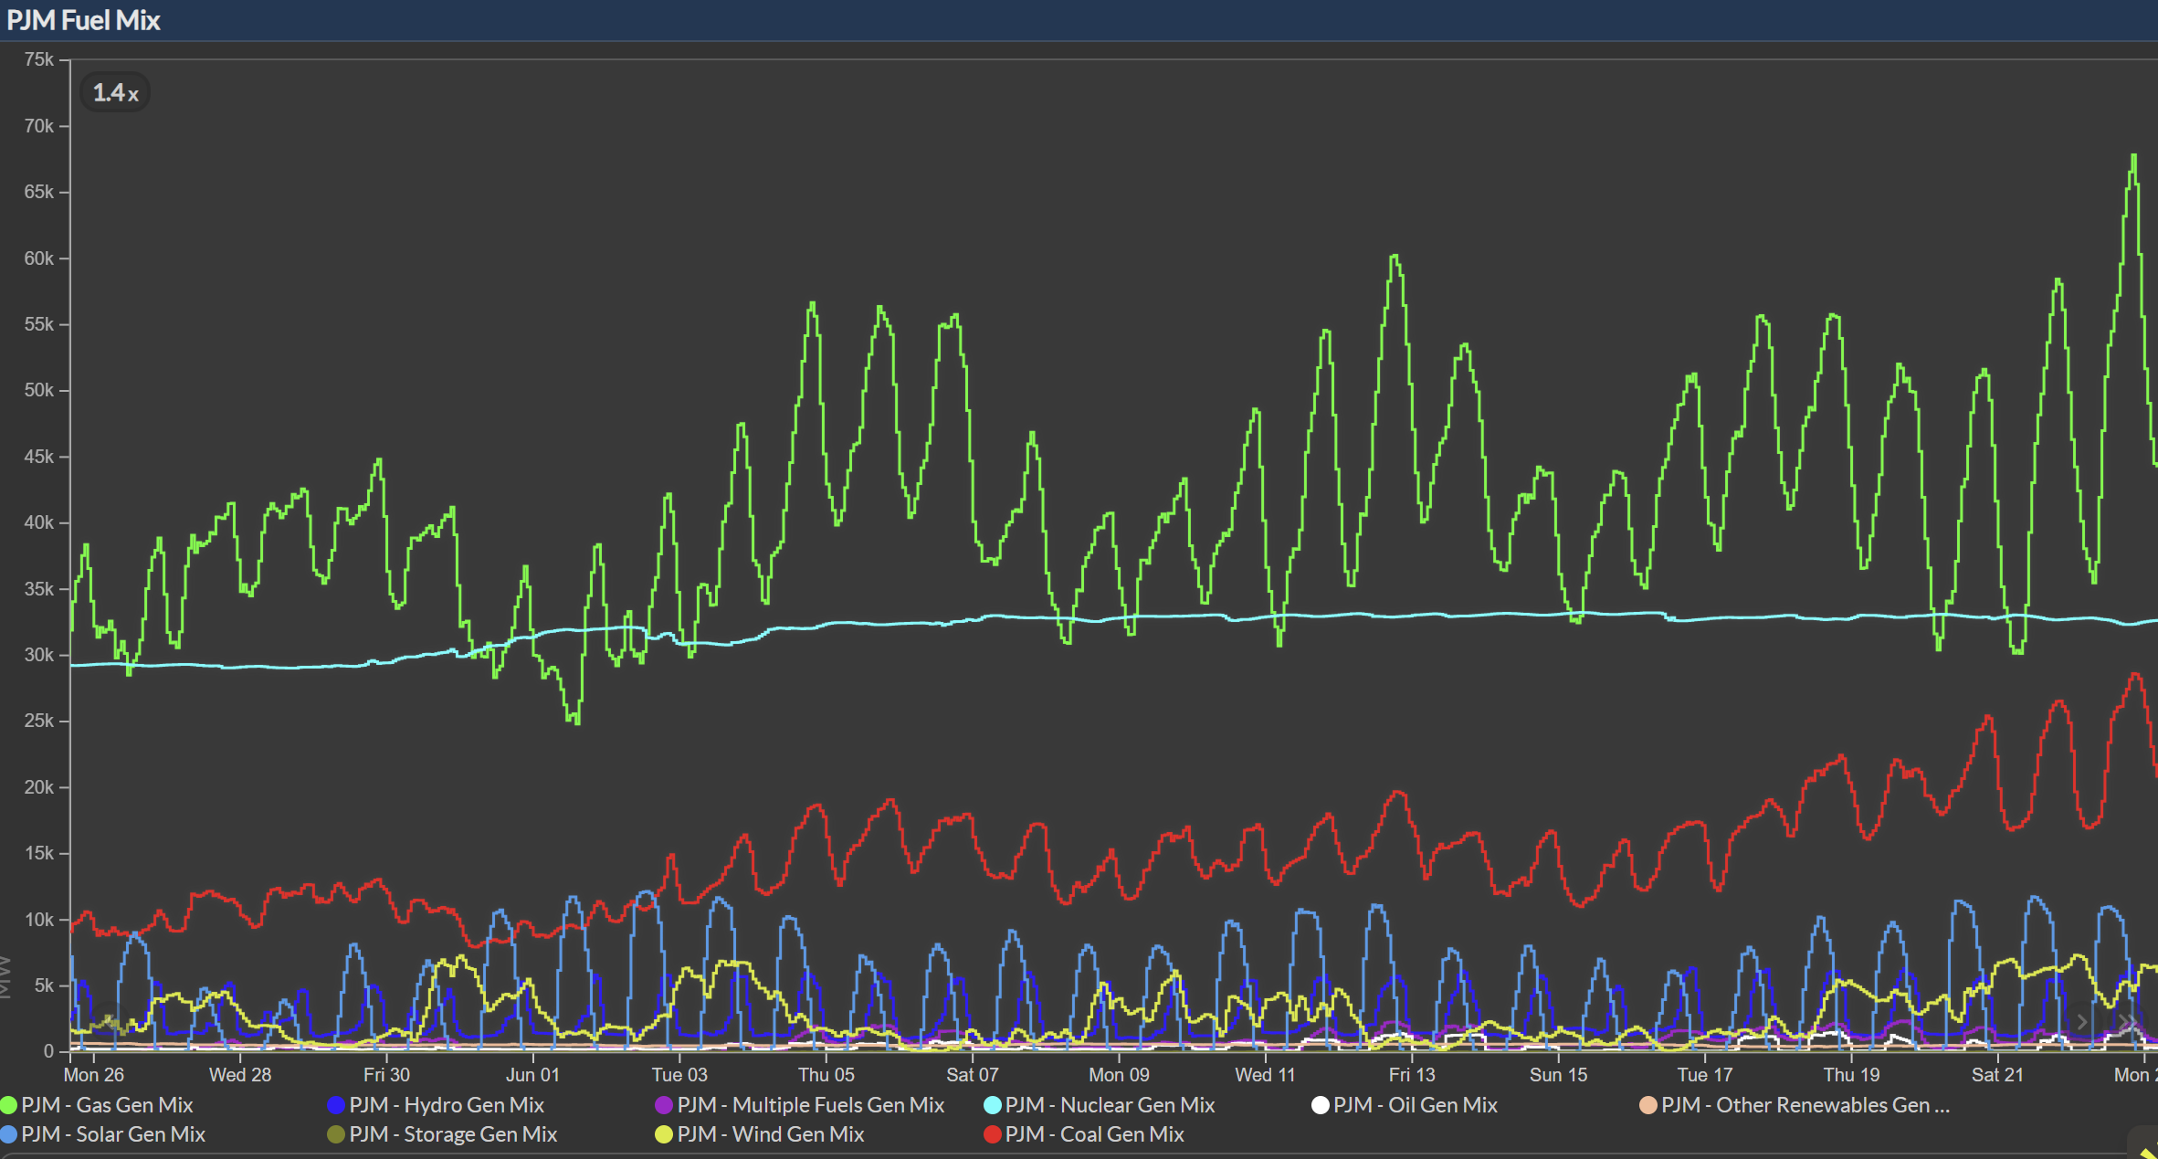Click the Sat 21 x-axis label
The width and height of the screenshot is (2158, 1159).
[1998, 1075]
